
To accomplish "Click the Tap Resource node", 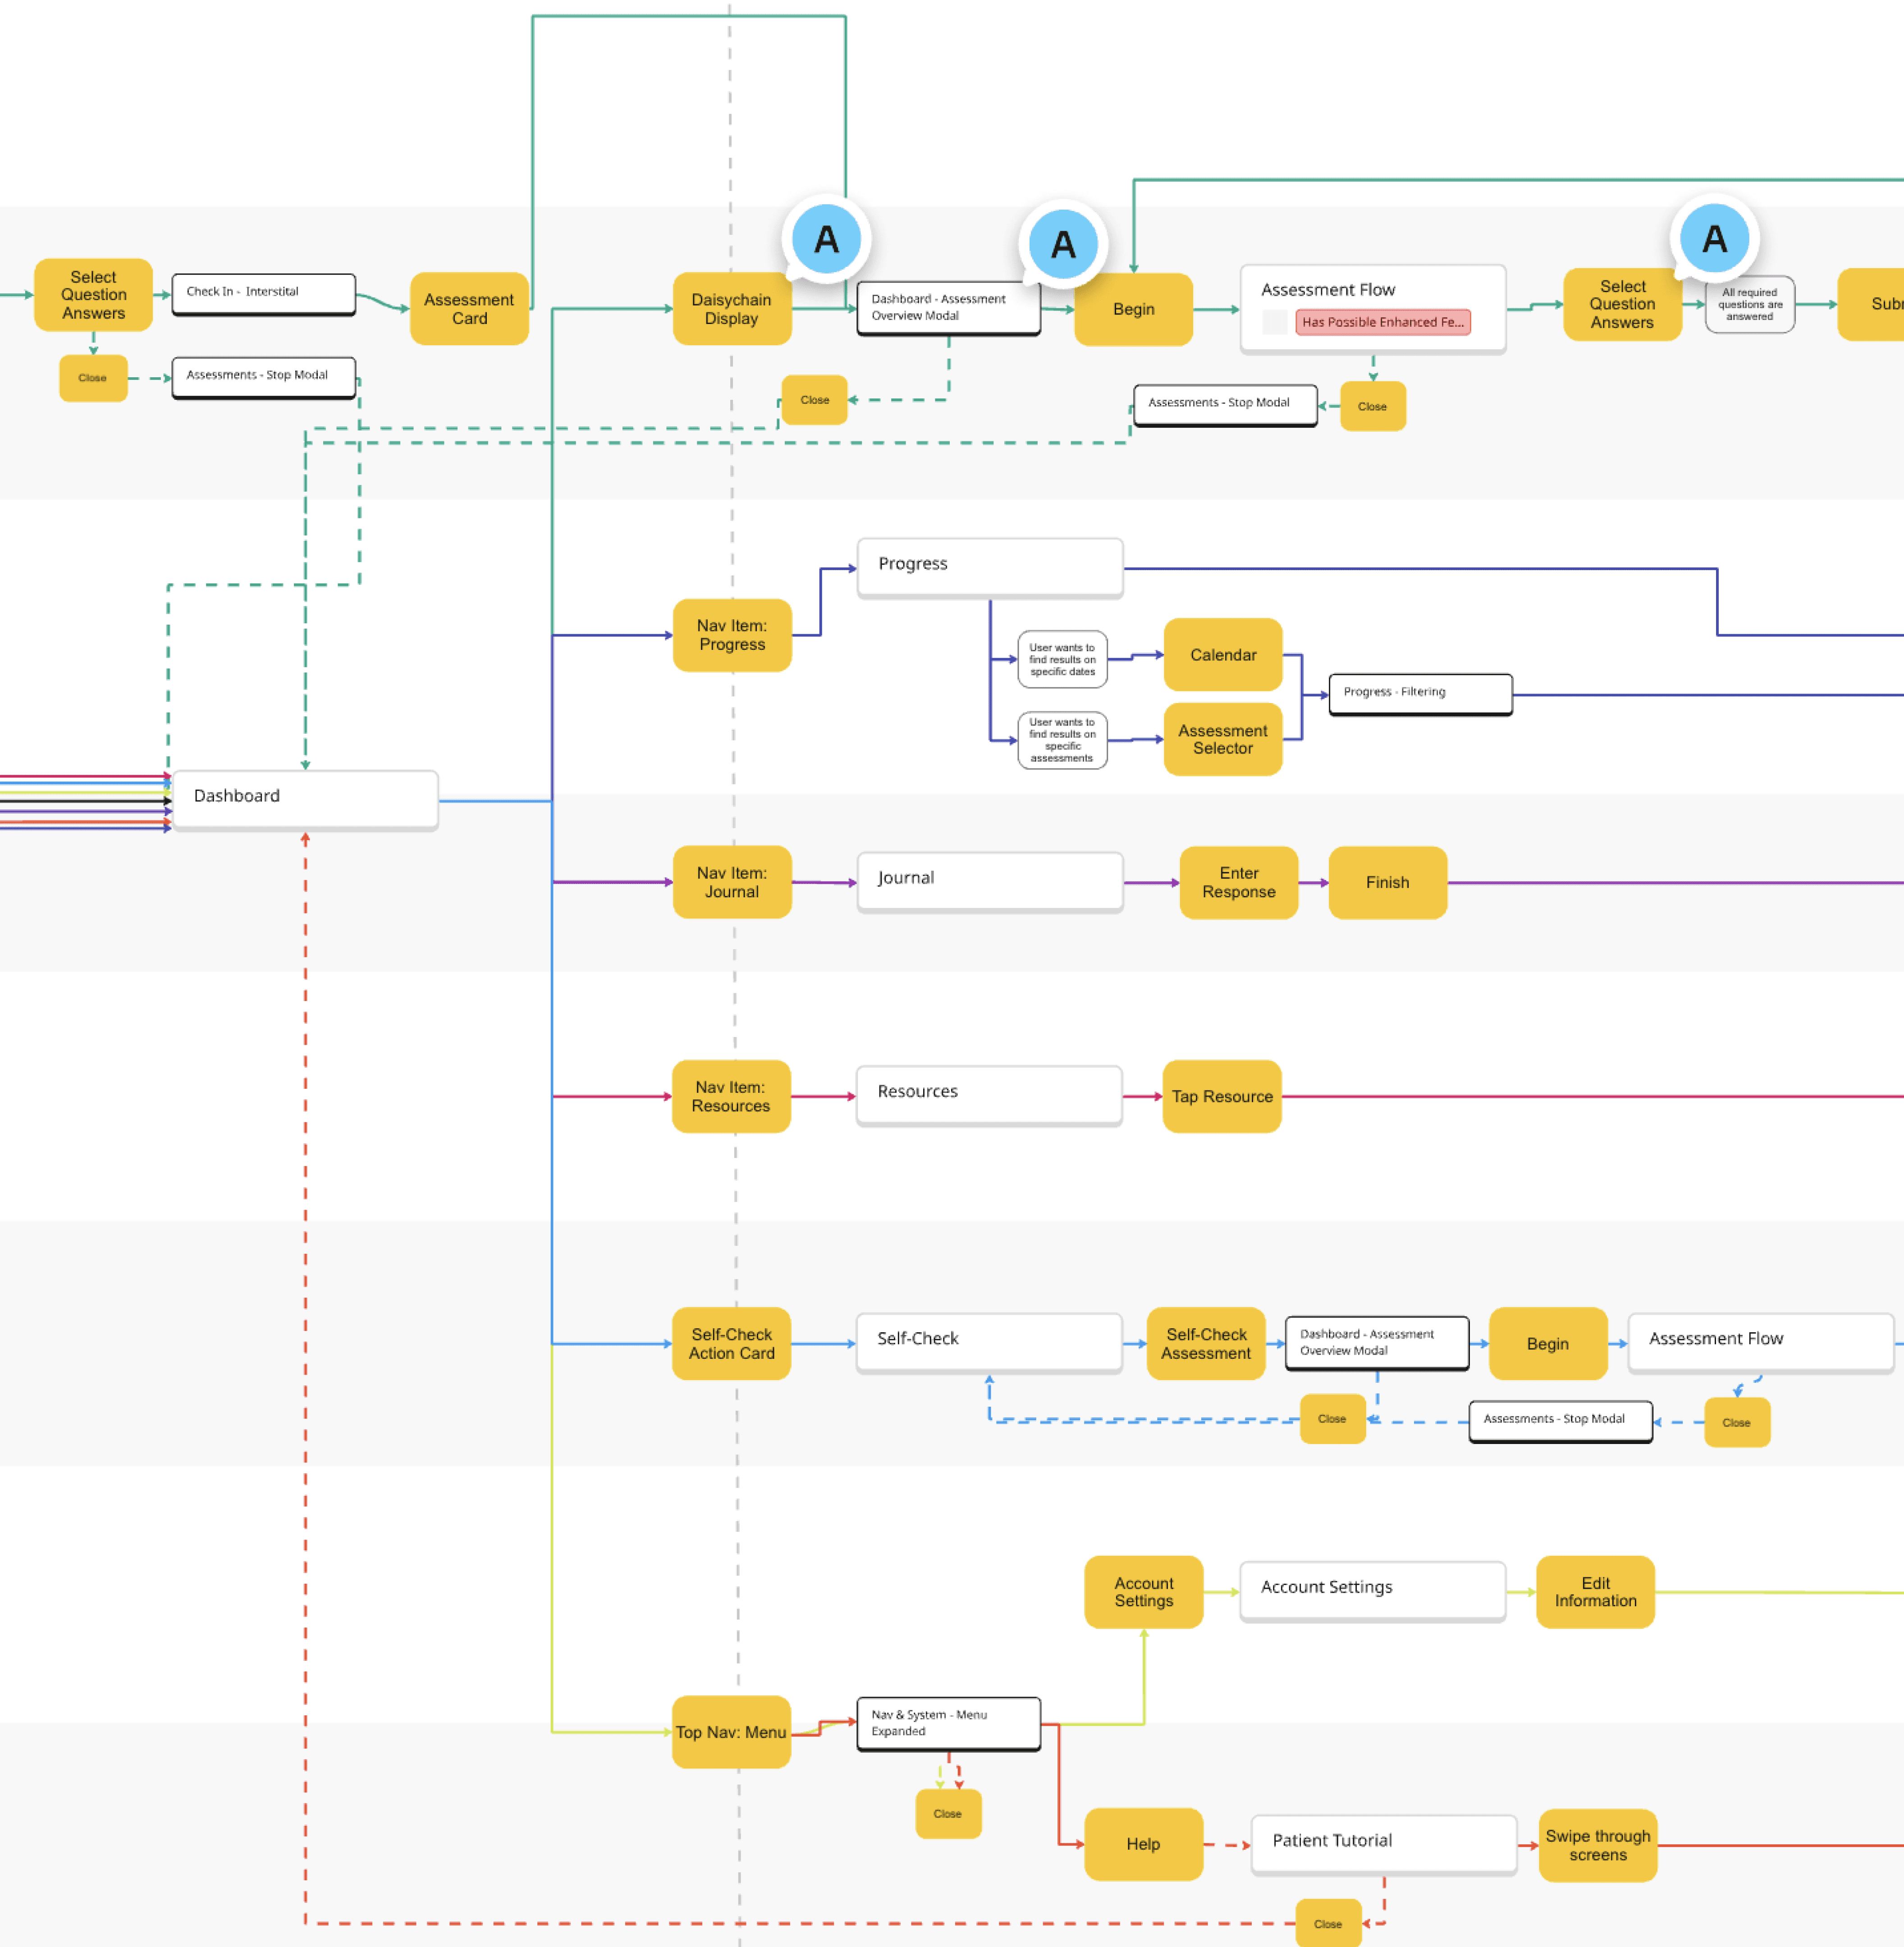I will click(x=1221, y=1096).
